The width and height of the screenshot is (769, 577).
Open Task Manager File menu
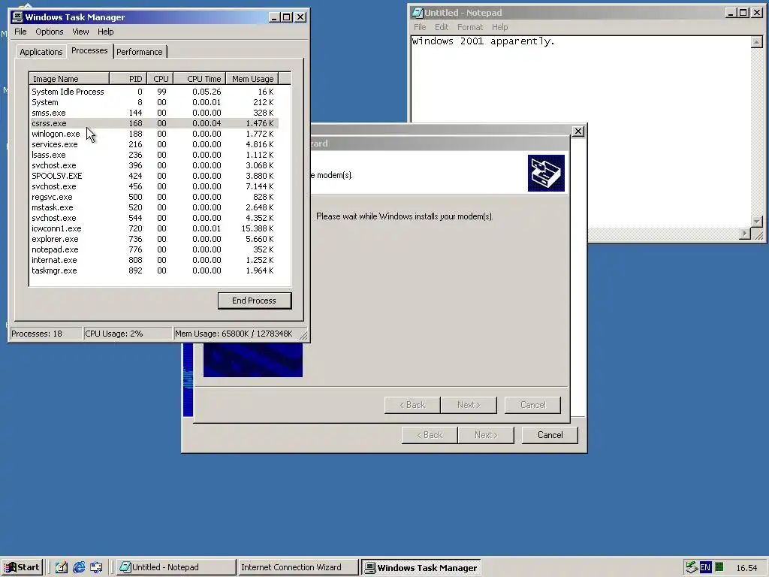(x=20, y=32)
